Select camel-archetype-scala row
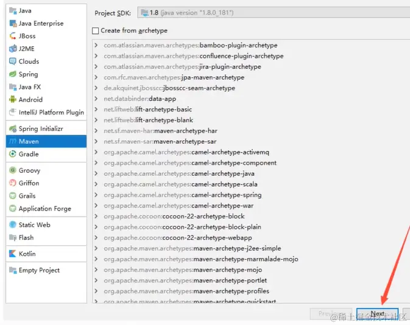410x325 pixels. (180, 184)
